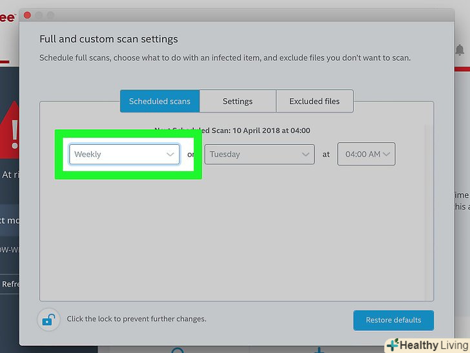The width and height of the screenshot is (470, 353).
Task: Click the Next Scheduled Scan date text
Action: tap(232, 131)
